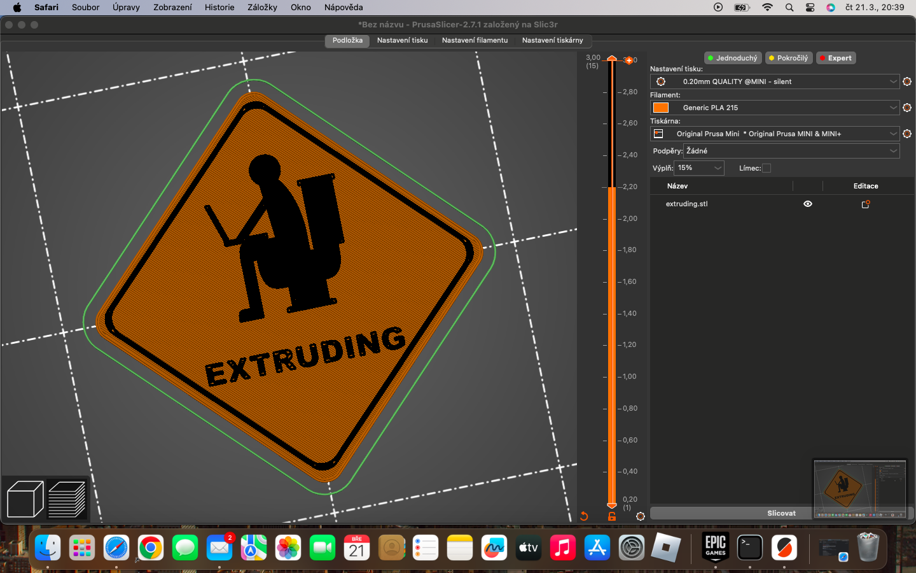
Task: Open Terminal from the dock
Action: (x=750, y=548)
